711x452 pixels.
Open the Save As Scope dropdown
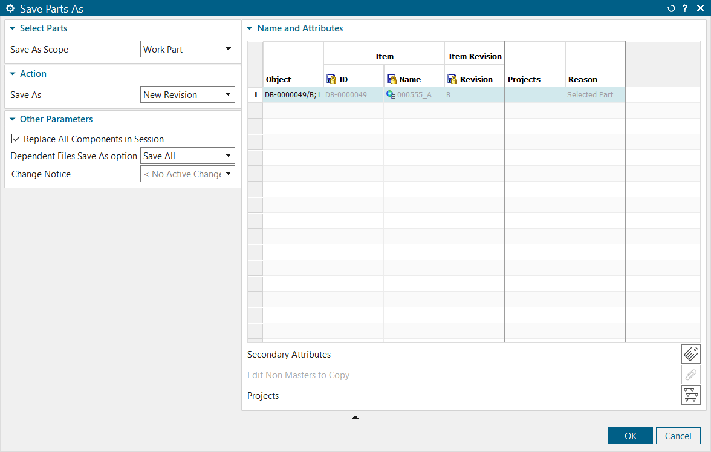(187, 50)
